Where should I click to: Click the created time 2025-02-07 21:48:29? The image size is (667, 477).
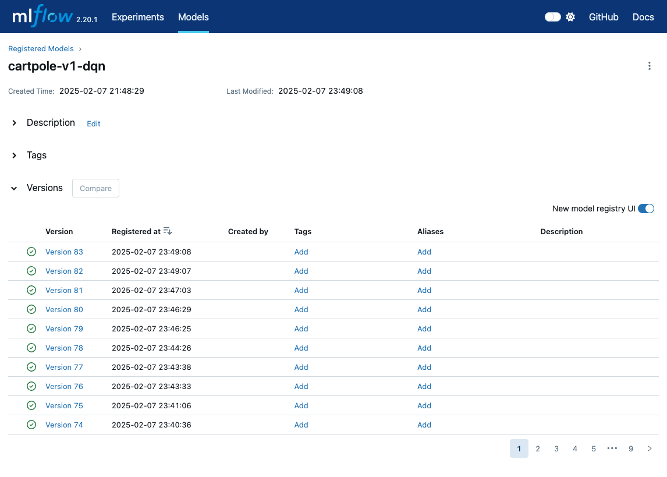102,91
